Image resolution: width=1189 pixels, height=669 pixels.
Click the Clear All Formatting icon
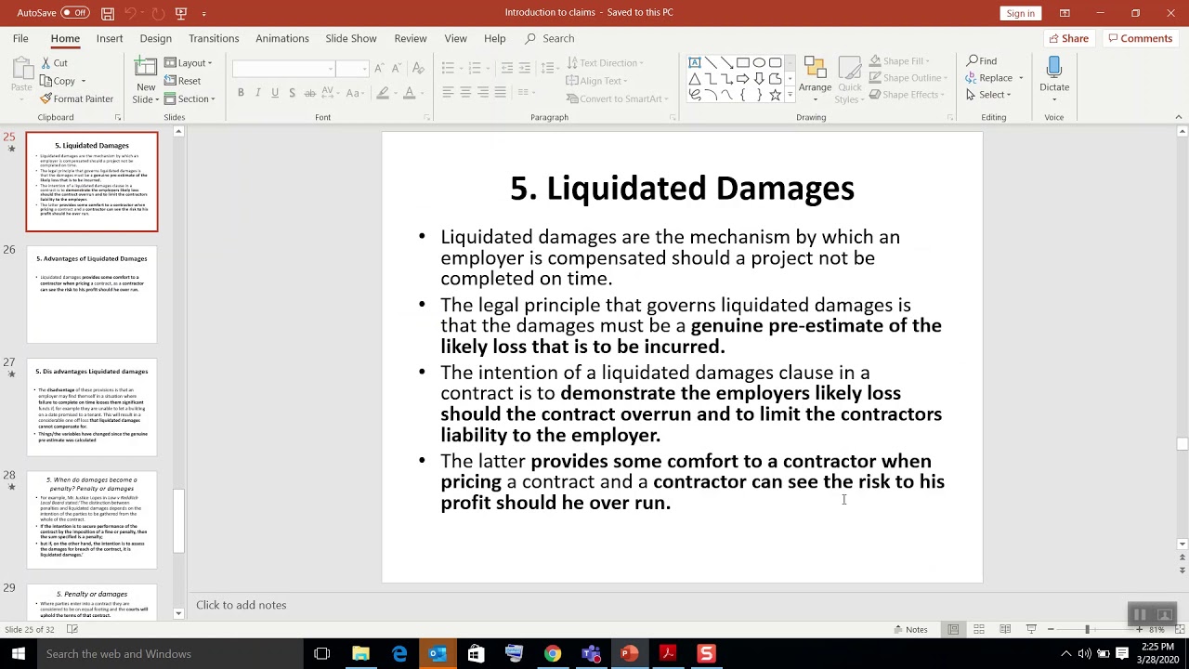[418, 68]
